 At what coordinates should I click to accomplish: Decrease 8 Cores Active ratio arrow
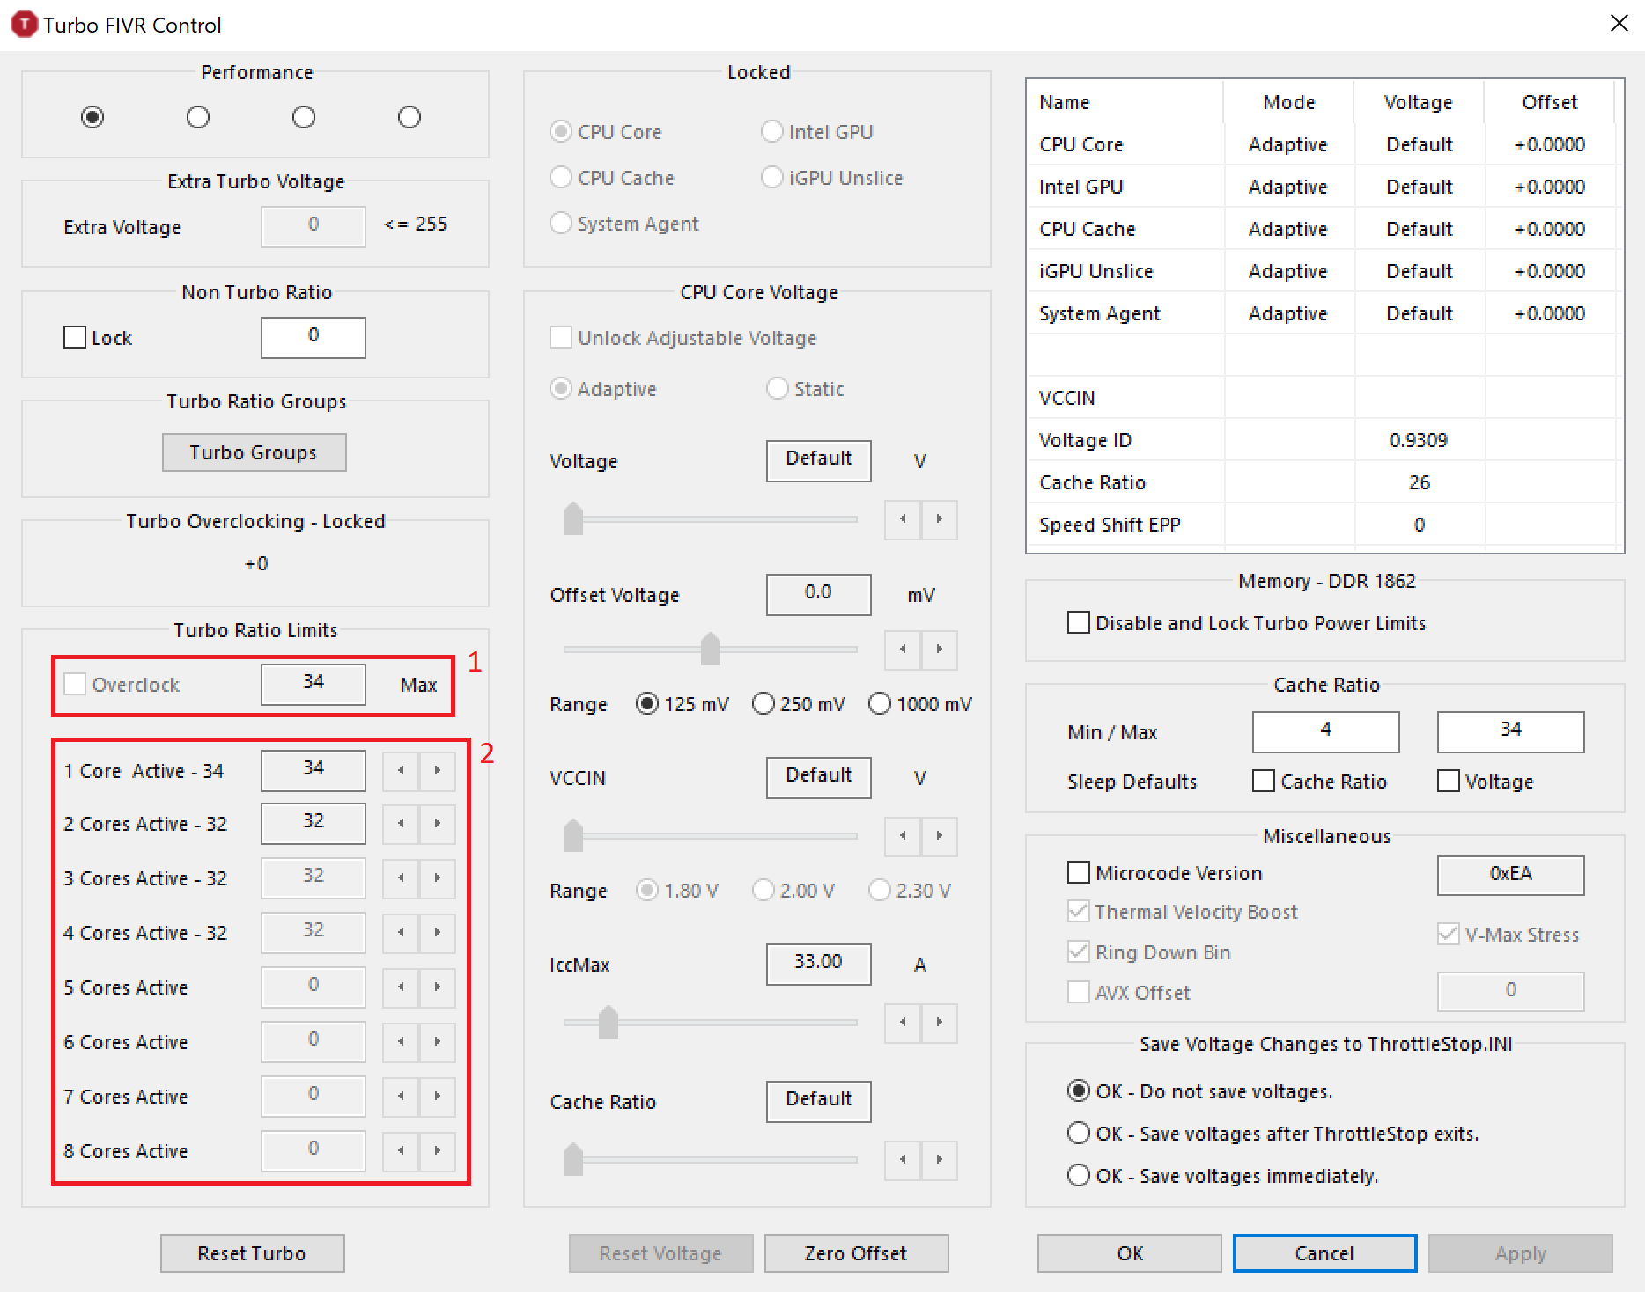pos(401,1151)
